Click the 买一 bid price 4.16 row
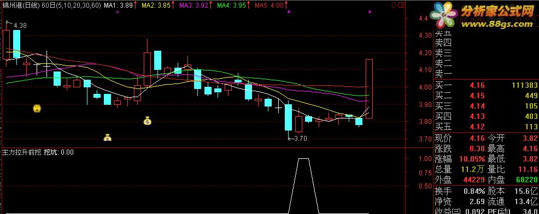 tap(486, 85)
